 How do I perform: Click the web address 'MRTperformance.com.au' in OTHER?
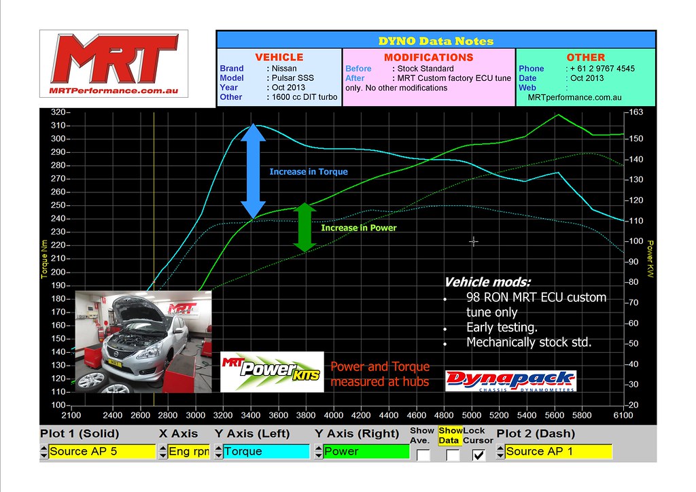point(575,97)
